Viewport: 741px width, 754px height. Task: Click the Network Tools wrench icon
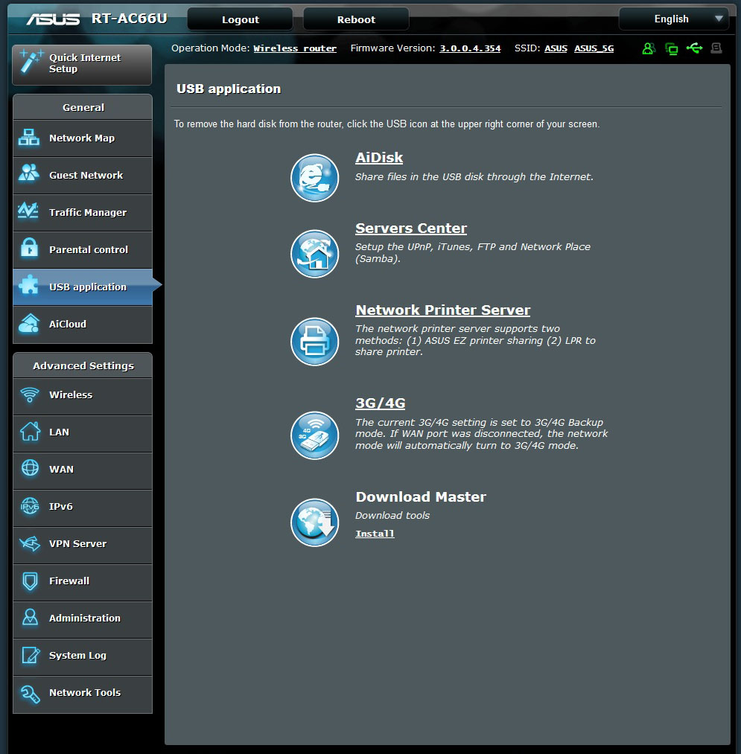coord(31,694)
